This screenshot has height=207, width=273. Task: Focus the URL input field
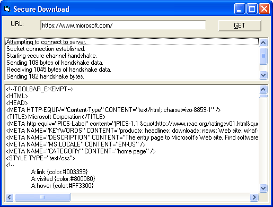click(x=123, y=25)
